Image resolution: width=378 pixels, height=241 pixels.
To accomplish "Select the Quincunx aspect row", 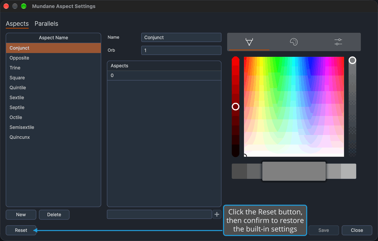I will 53,137.
